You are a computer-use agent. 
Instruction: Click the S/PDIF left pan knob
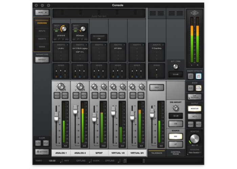coord(94,87)
